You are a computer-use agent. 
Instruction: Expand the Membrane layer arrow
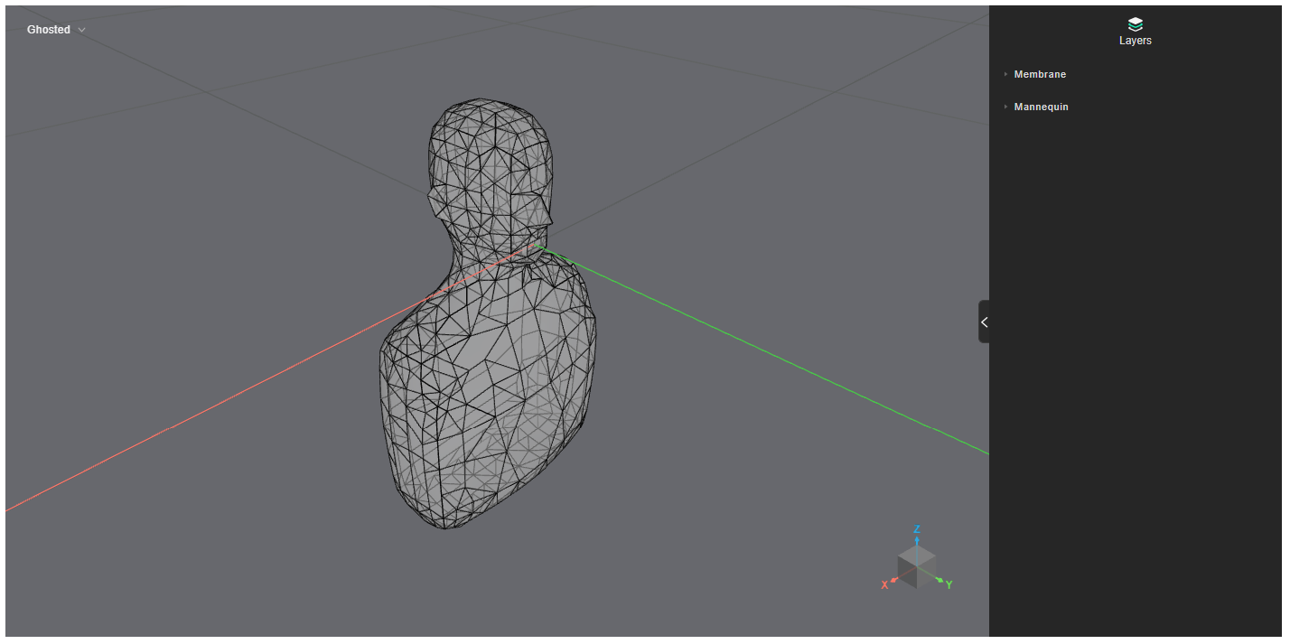[1005, 74]
